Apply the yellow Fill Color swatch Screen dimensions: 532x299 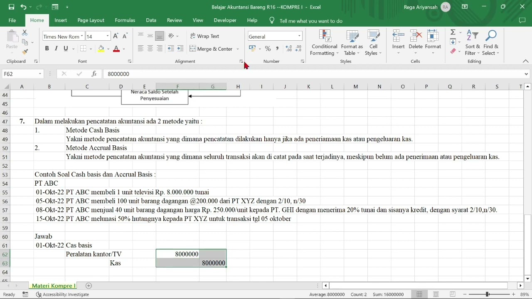coord(101,49)
